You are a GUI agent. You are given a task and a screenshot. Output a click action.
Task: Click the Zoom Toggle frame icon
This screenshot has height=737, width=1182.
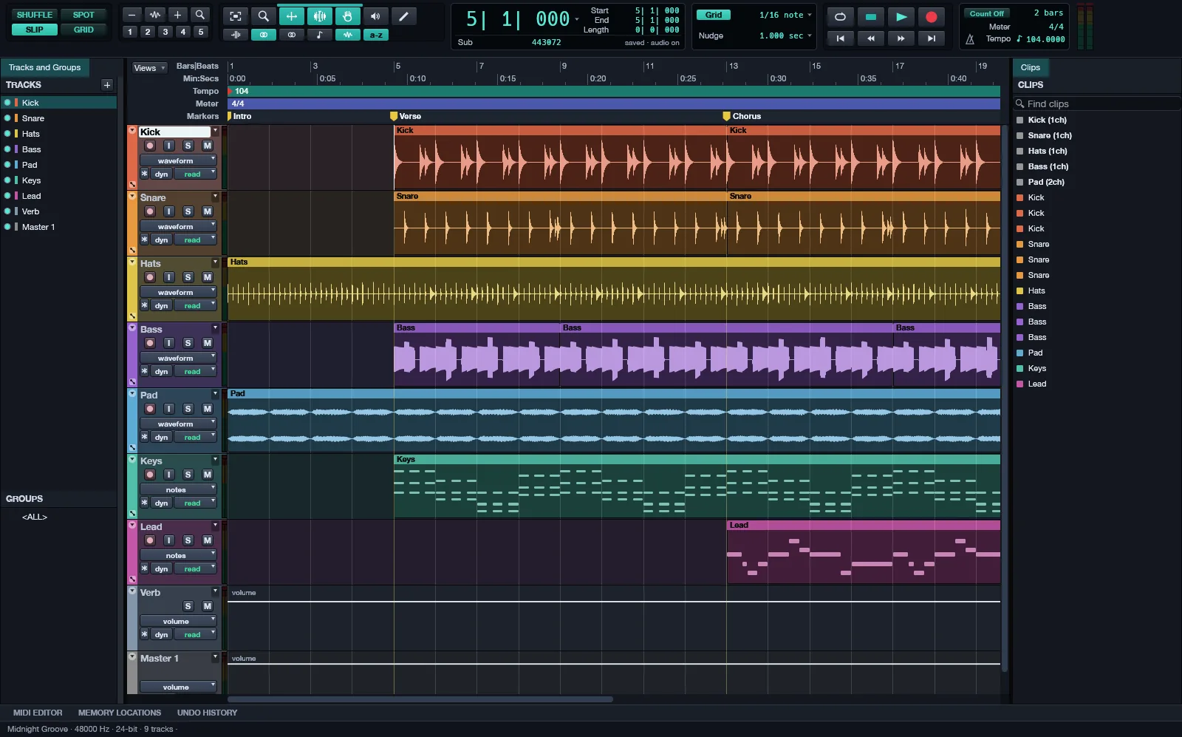(235, 16)
